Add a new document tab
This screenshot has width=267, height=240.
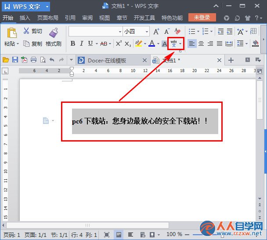[231, 60]
